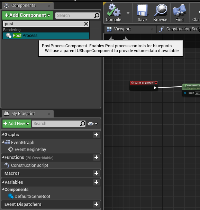Select Event BeginPlay in graph list
Image resolution: width=200 pixels, height=210 pixels.
pyautogui.click(x=30, y=150)
